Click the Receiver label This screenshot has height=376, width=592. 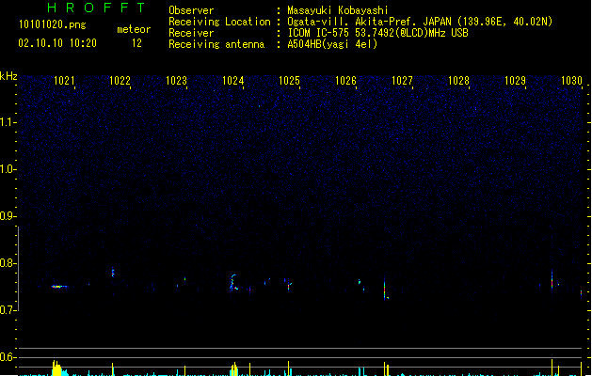[191, 33]
